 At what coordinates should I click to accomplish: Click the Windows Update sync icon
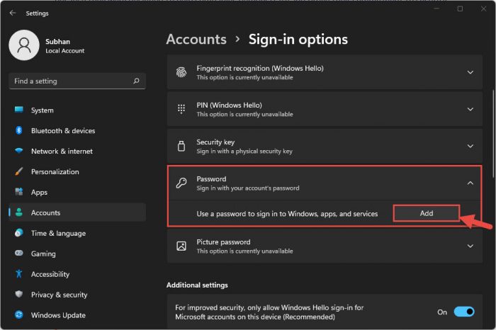click(19, 315)
